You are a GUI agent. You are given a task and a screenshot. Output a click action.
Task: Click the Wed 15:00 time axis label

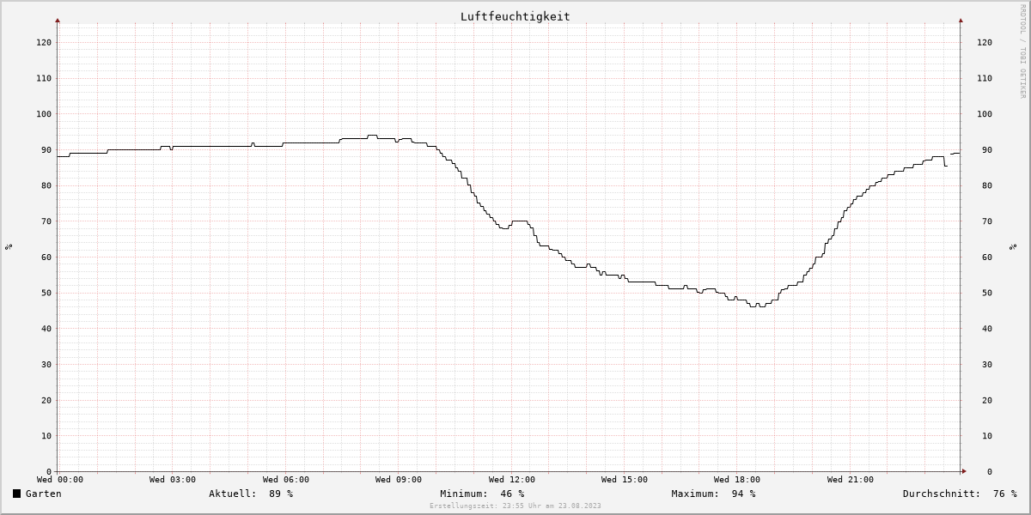(625, 480)
